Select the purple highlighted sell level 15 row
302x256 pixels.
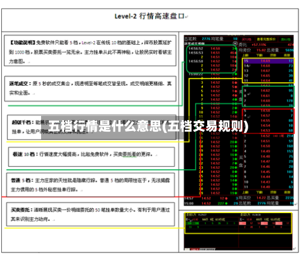(x=268, y=61)
